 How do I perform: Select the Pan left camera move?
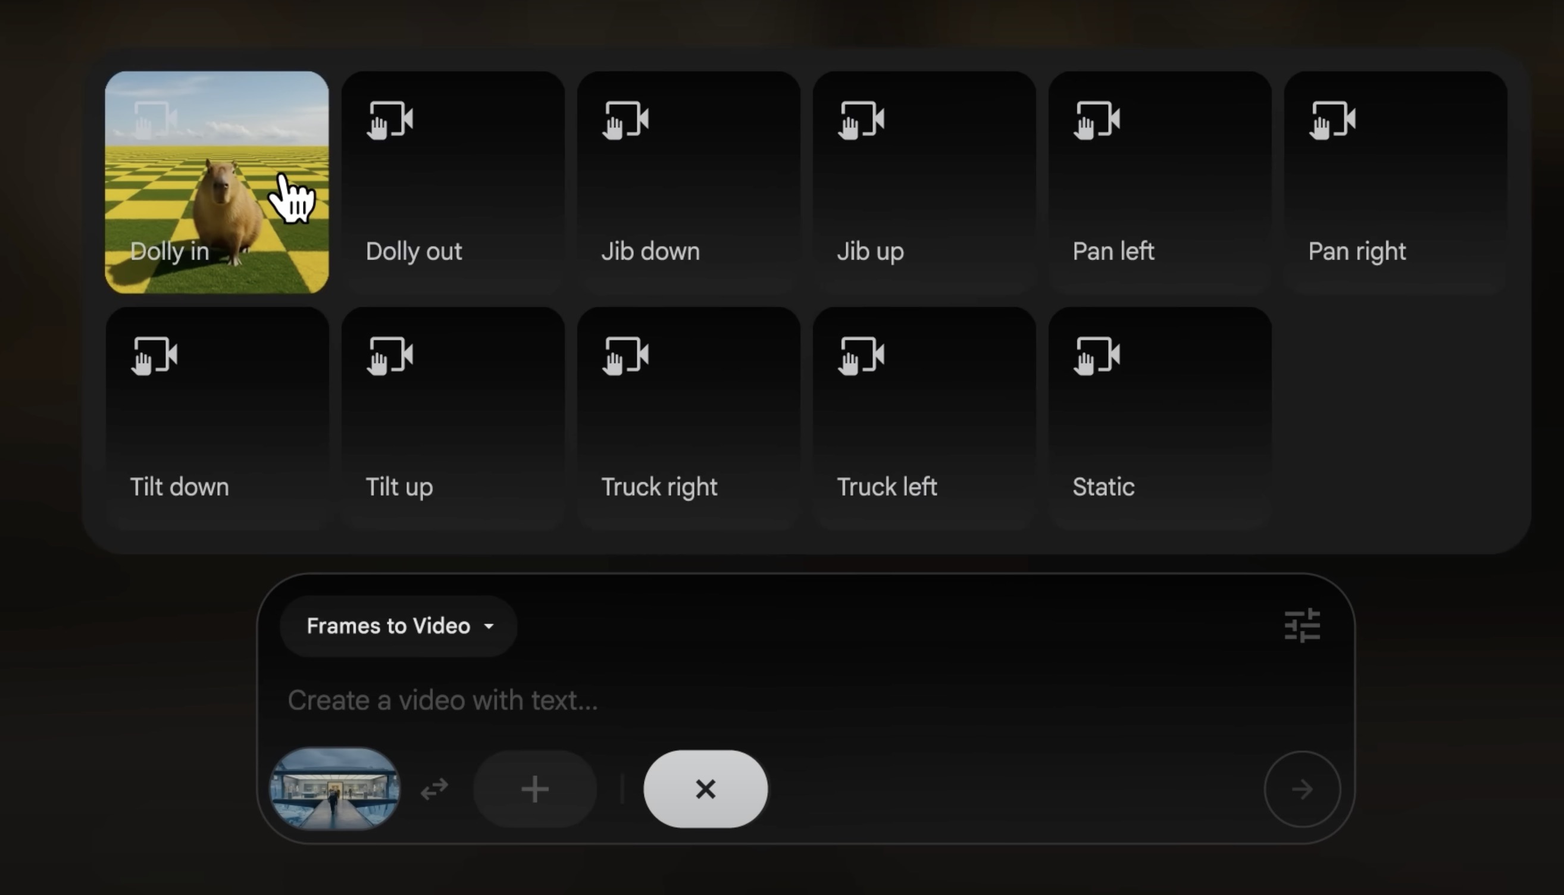pyautogui.click(x=1160, y=183)
